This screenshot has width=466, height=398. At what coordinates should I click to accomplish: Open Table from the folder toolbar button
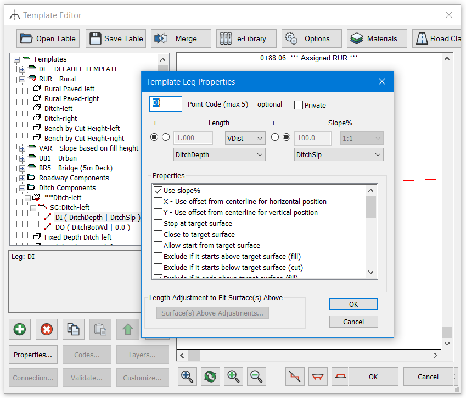tap(48, 38)
